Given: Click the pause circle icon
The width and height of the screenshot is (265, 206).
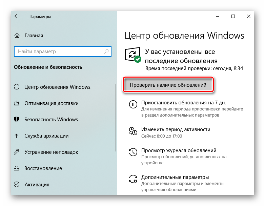Looking at the screenshot, I should pos(133,104).
